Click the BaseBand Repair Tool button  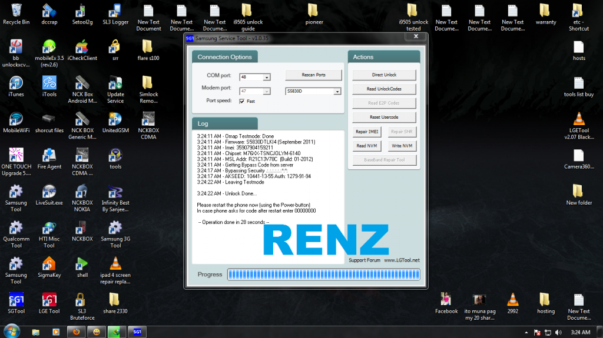click(384, 160)
